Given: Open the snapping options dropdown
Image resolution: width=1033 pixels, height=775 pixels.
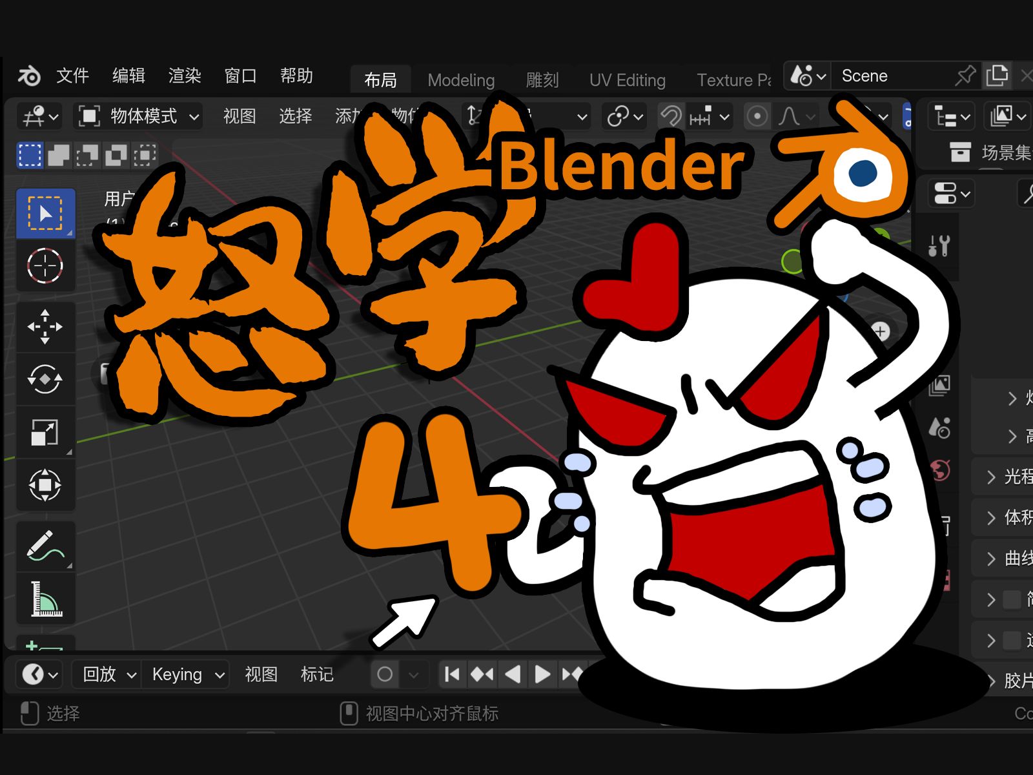Looking at the screenshot, I should click(708, 117).
